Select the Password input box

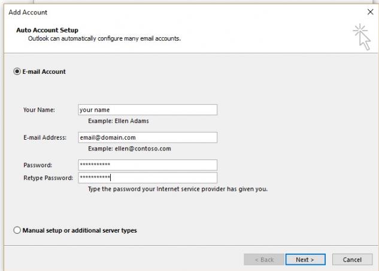coord(148,165)
